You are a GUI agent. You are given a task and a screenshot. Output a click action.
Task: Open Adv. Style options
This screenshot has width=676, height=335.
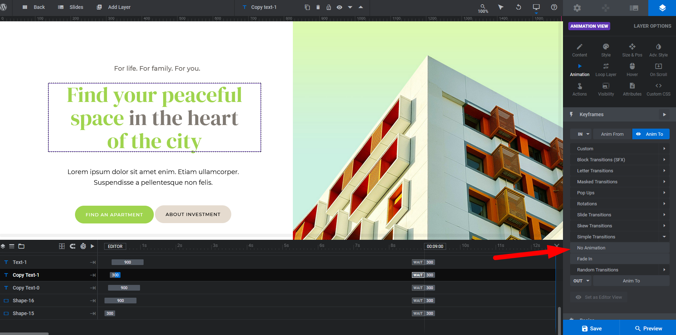point(659,50)
